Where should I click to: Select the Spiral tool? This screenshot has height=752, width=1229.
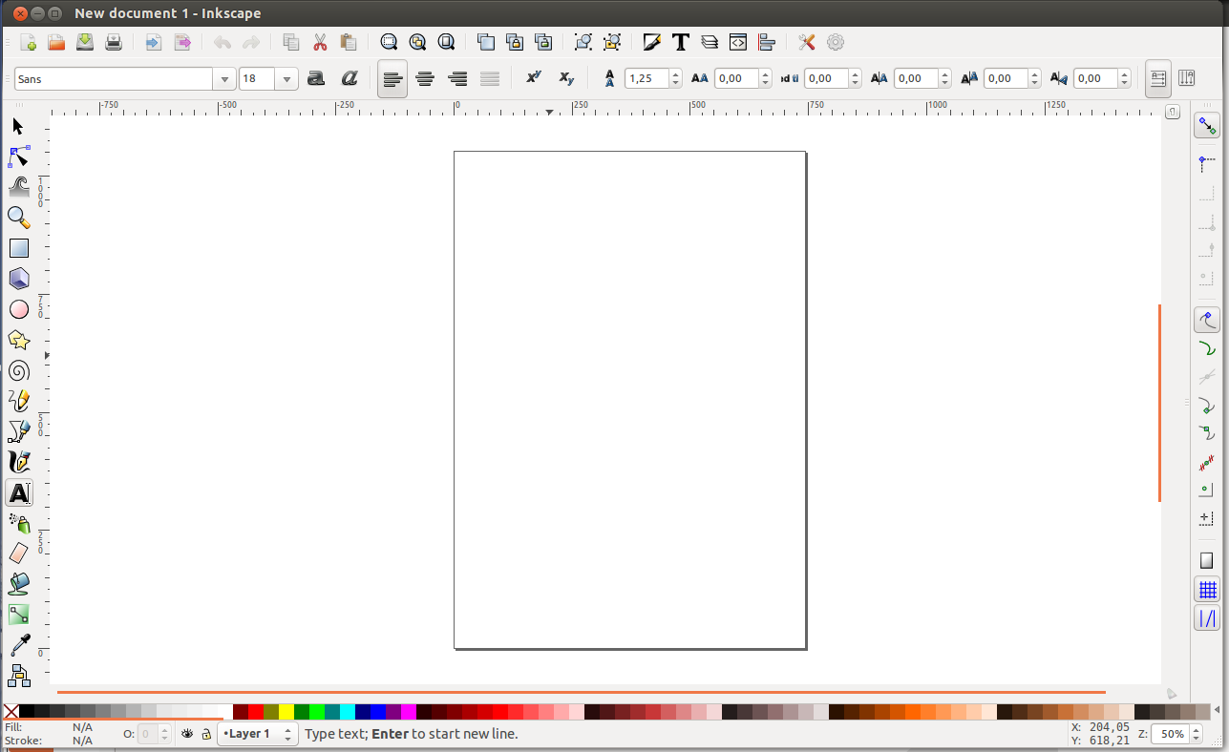[19, 371]
